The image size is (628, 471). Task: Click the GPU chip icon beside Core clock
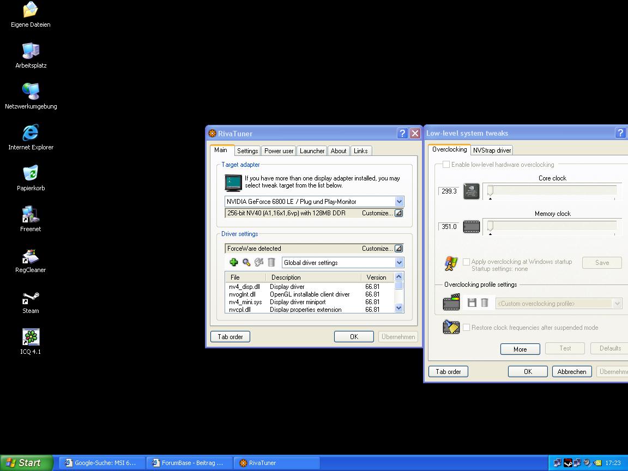click(472, 191)
